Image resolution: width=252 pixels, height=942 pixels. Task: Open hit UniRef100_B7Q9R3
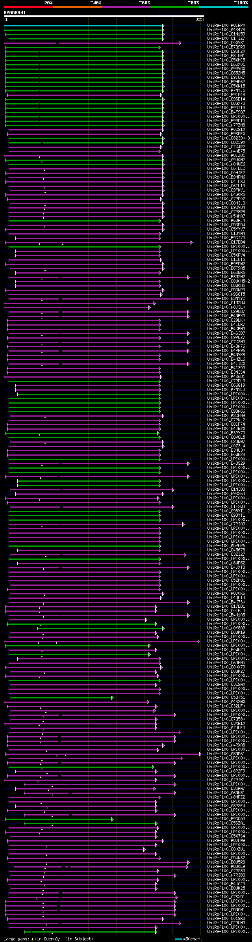point(226,47)
